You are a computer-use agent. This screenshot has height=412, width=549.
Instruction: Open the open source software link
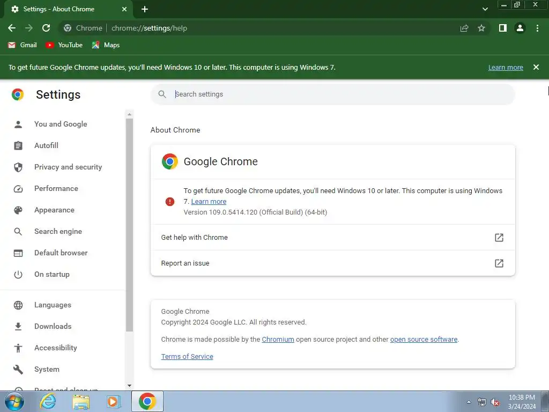424,339
